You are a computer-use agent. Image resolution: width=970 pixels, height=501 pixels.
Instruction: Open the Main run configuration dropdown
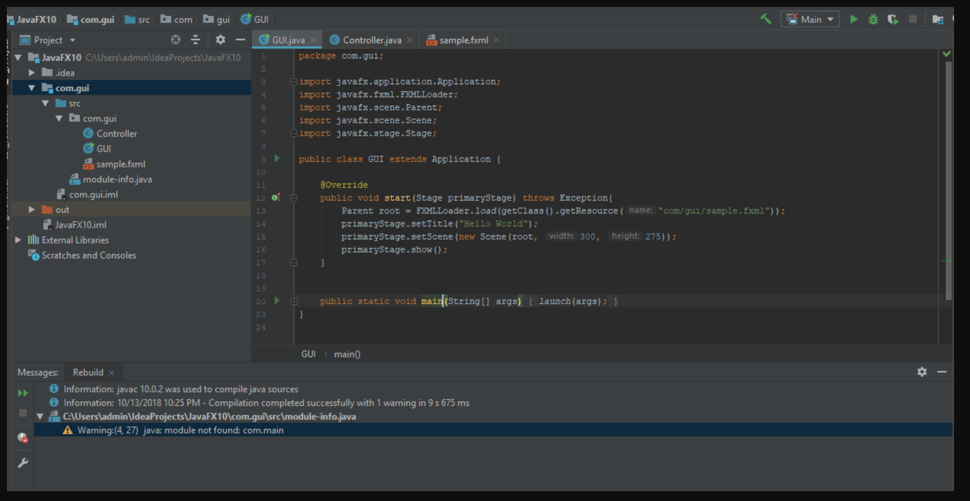[x=810, y=19]
